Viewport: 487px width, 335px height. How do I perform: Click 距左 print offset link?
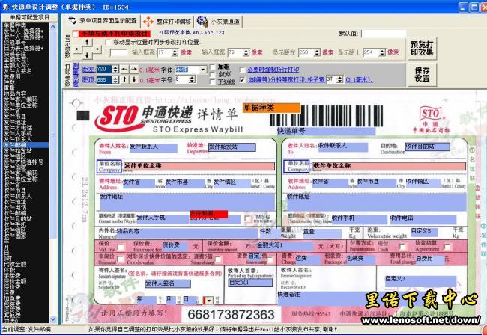(88, 70)
